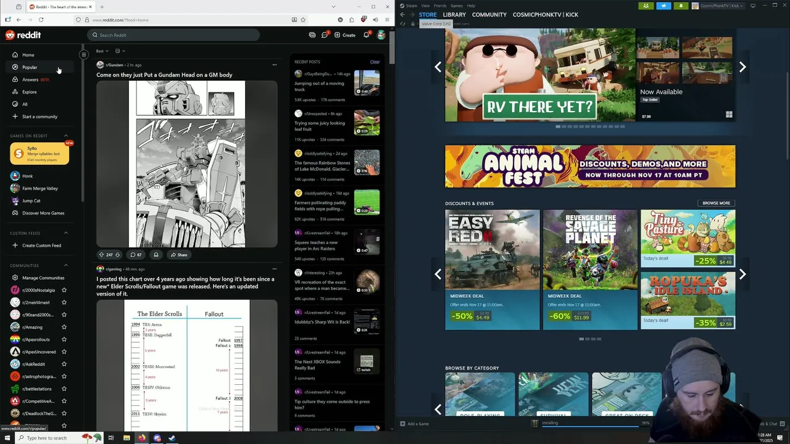Open the View menu in Steam
Viewport: 790px width, 444px height.
(425, 6)
